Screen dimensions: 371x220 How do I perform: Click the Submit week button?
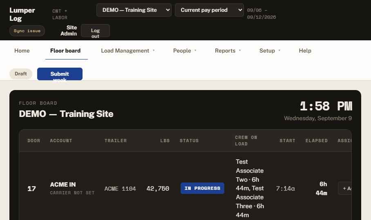click(60, 74)
